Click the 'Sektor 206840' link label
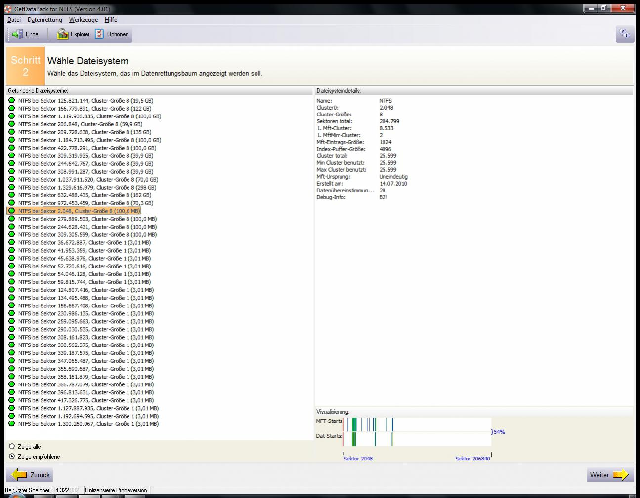This screenshot has height=498, width=640. (x=472, y=459)
